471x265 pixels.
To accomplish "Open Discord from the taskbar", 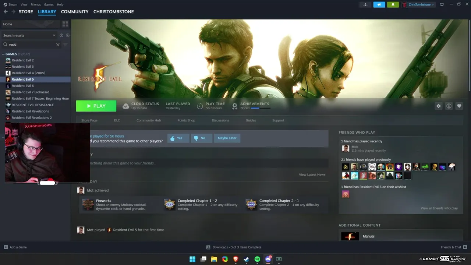I will 268,259.
